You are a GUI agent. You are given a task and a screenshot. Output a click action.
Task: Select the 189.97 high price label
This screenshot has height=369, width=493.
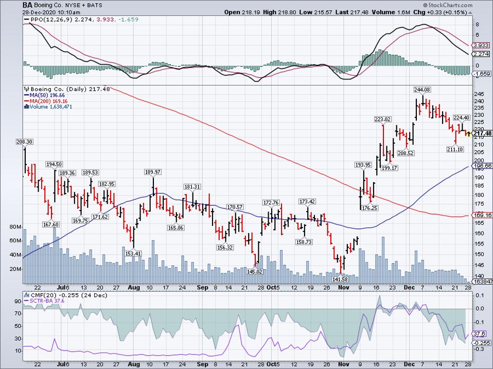point(153,172)
